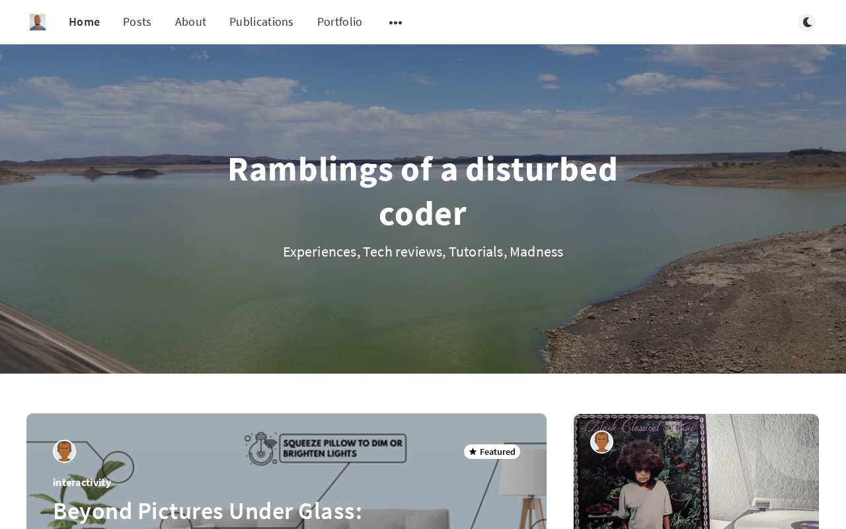
Task: Open the Portfolio section
Action: point(340,22)
